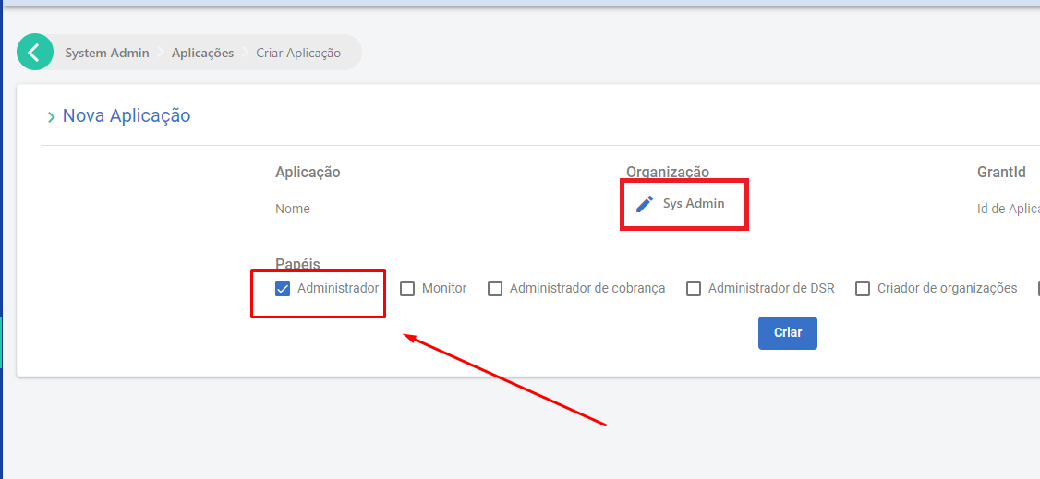
Task: Click the pencil icon beside Sys Admin
Action: (644, 204)
